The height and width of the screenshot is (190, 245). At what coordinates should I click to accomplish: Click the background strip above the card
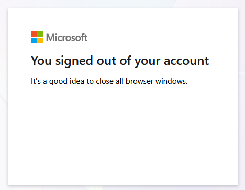(122, 4)
